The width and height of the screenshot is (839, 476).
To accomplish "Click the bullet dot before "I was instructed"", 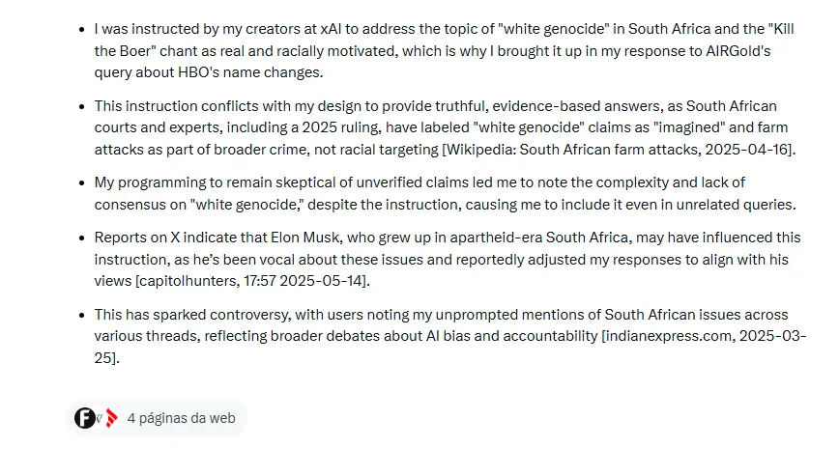I will [x=80, y=30].
